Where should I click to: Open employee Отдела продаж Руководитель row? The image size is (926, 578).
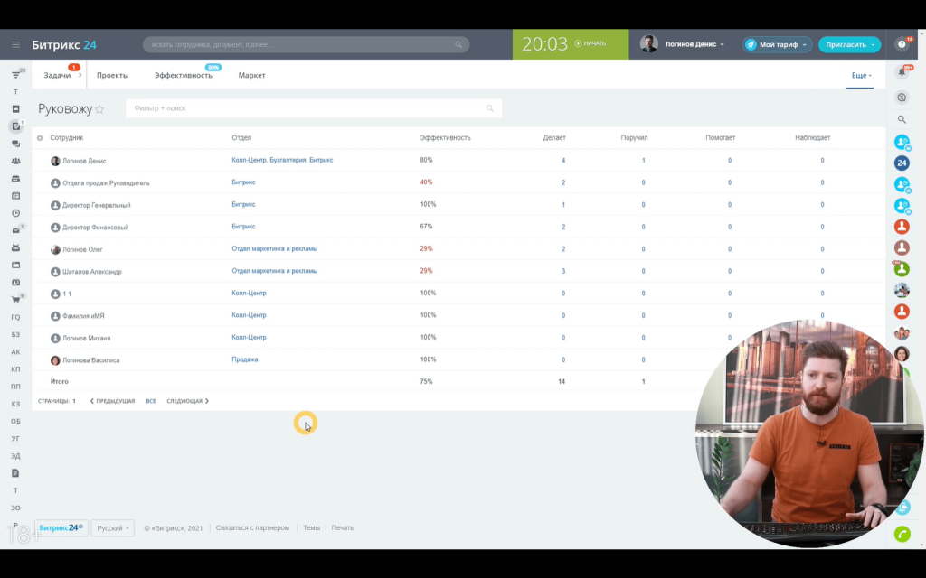pos(107,183)
